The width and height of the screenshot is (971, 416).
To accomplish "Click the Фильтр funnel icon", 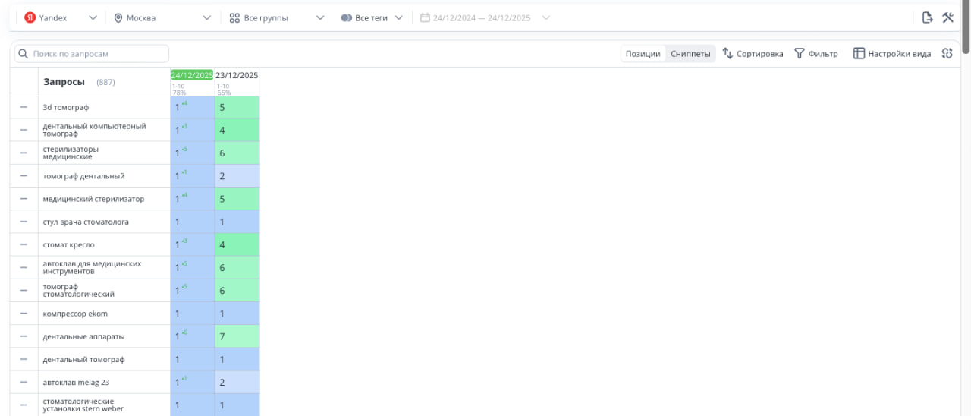I will tap(799, 53).
